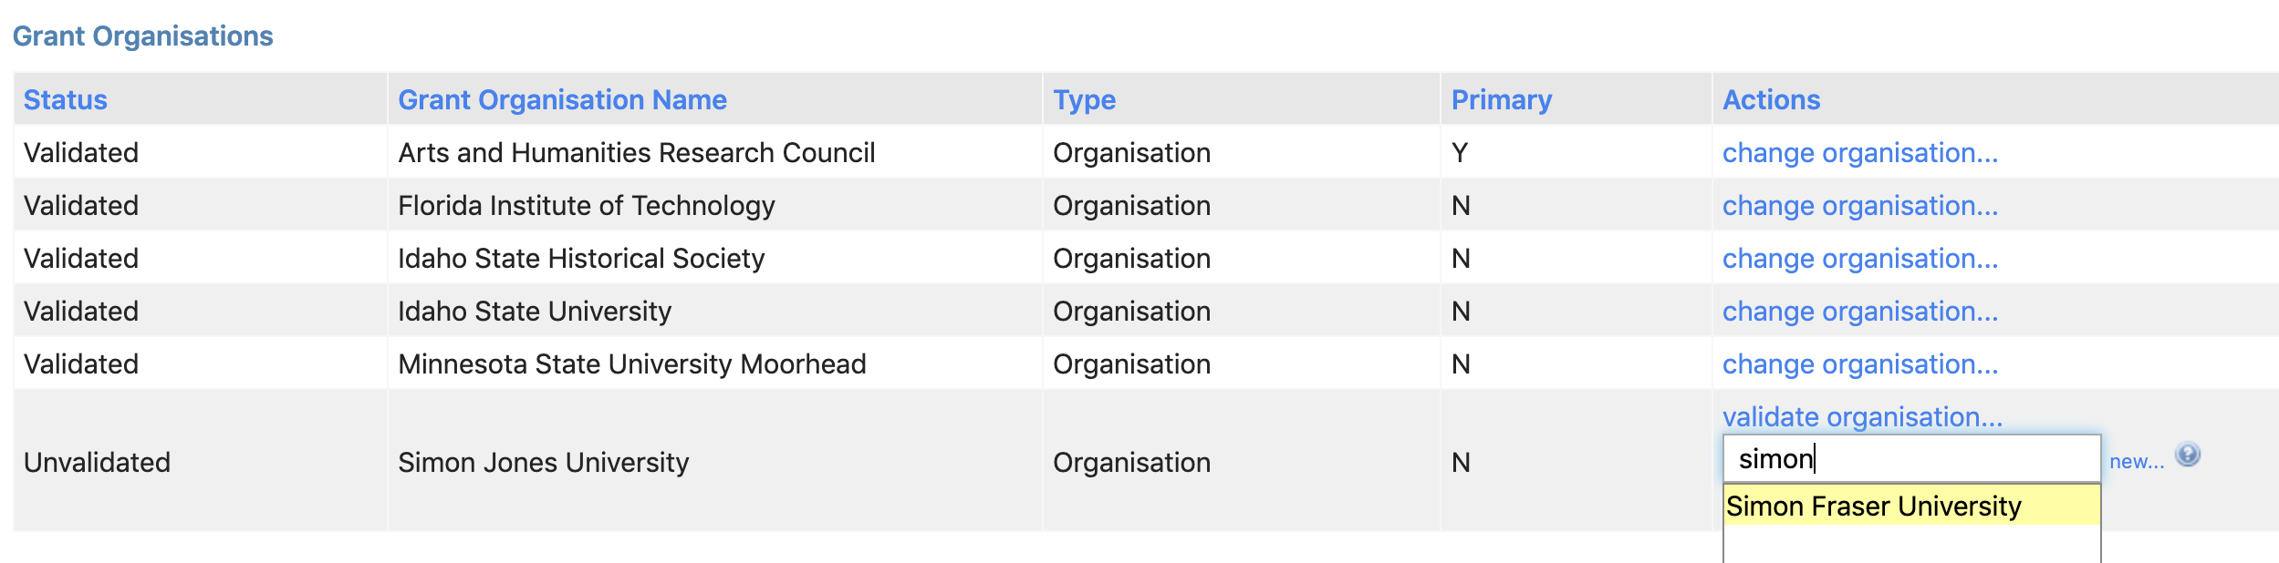Viewport: 2279px width, 563px height.
Task: Click the Actions column header
Action: [1771, 99]
